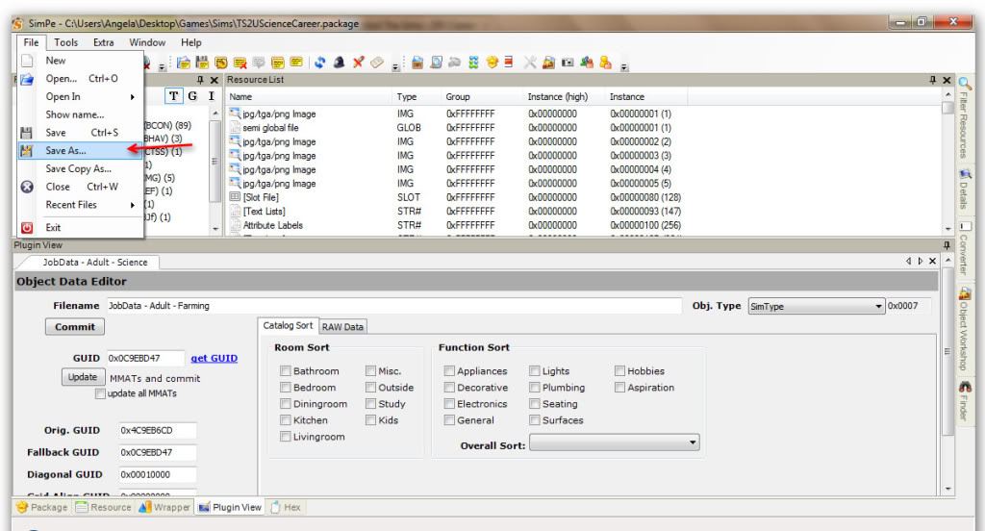This screenshot has height=531, width=985.
Task: Click the floppy disk save icon in the toolbar
Action: (202, 63)
